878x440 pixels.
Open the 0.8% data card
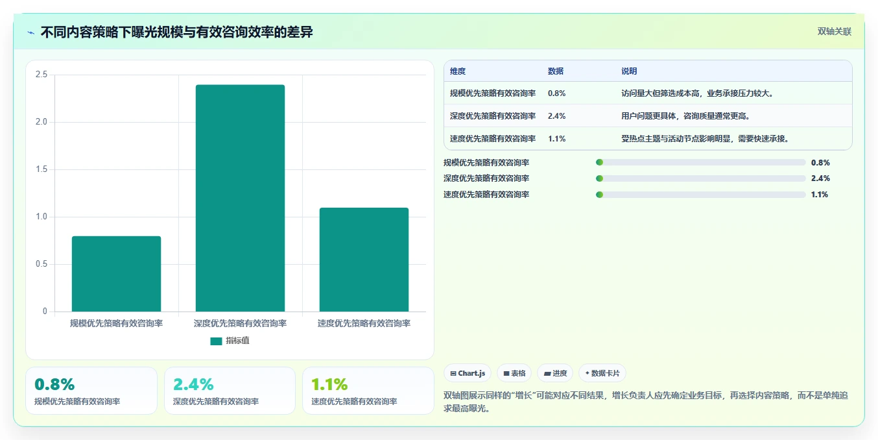91,391
